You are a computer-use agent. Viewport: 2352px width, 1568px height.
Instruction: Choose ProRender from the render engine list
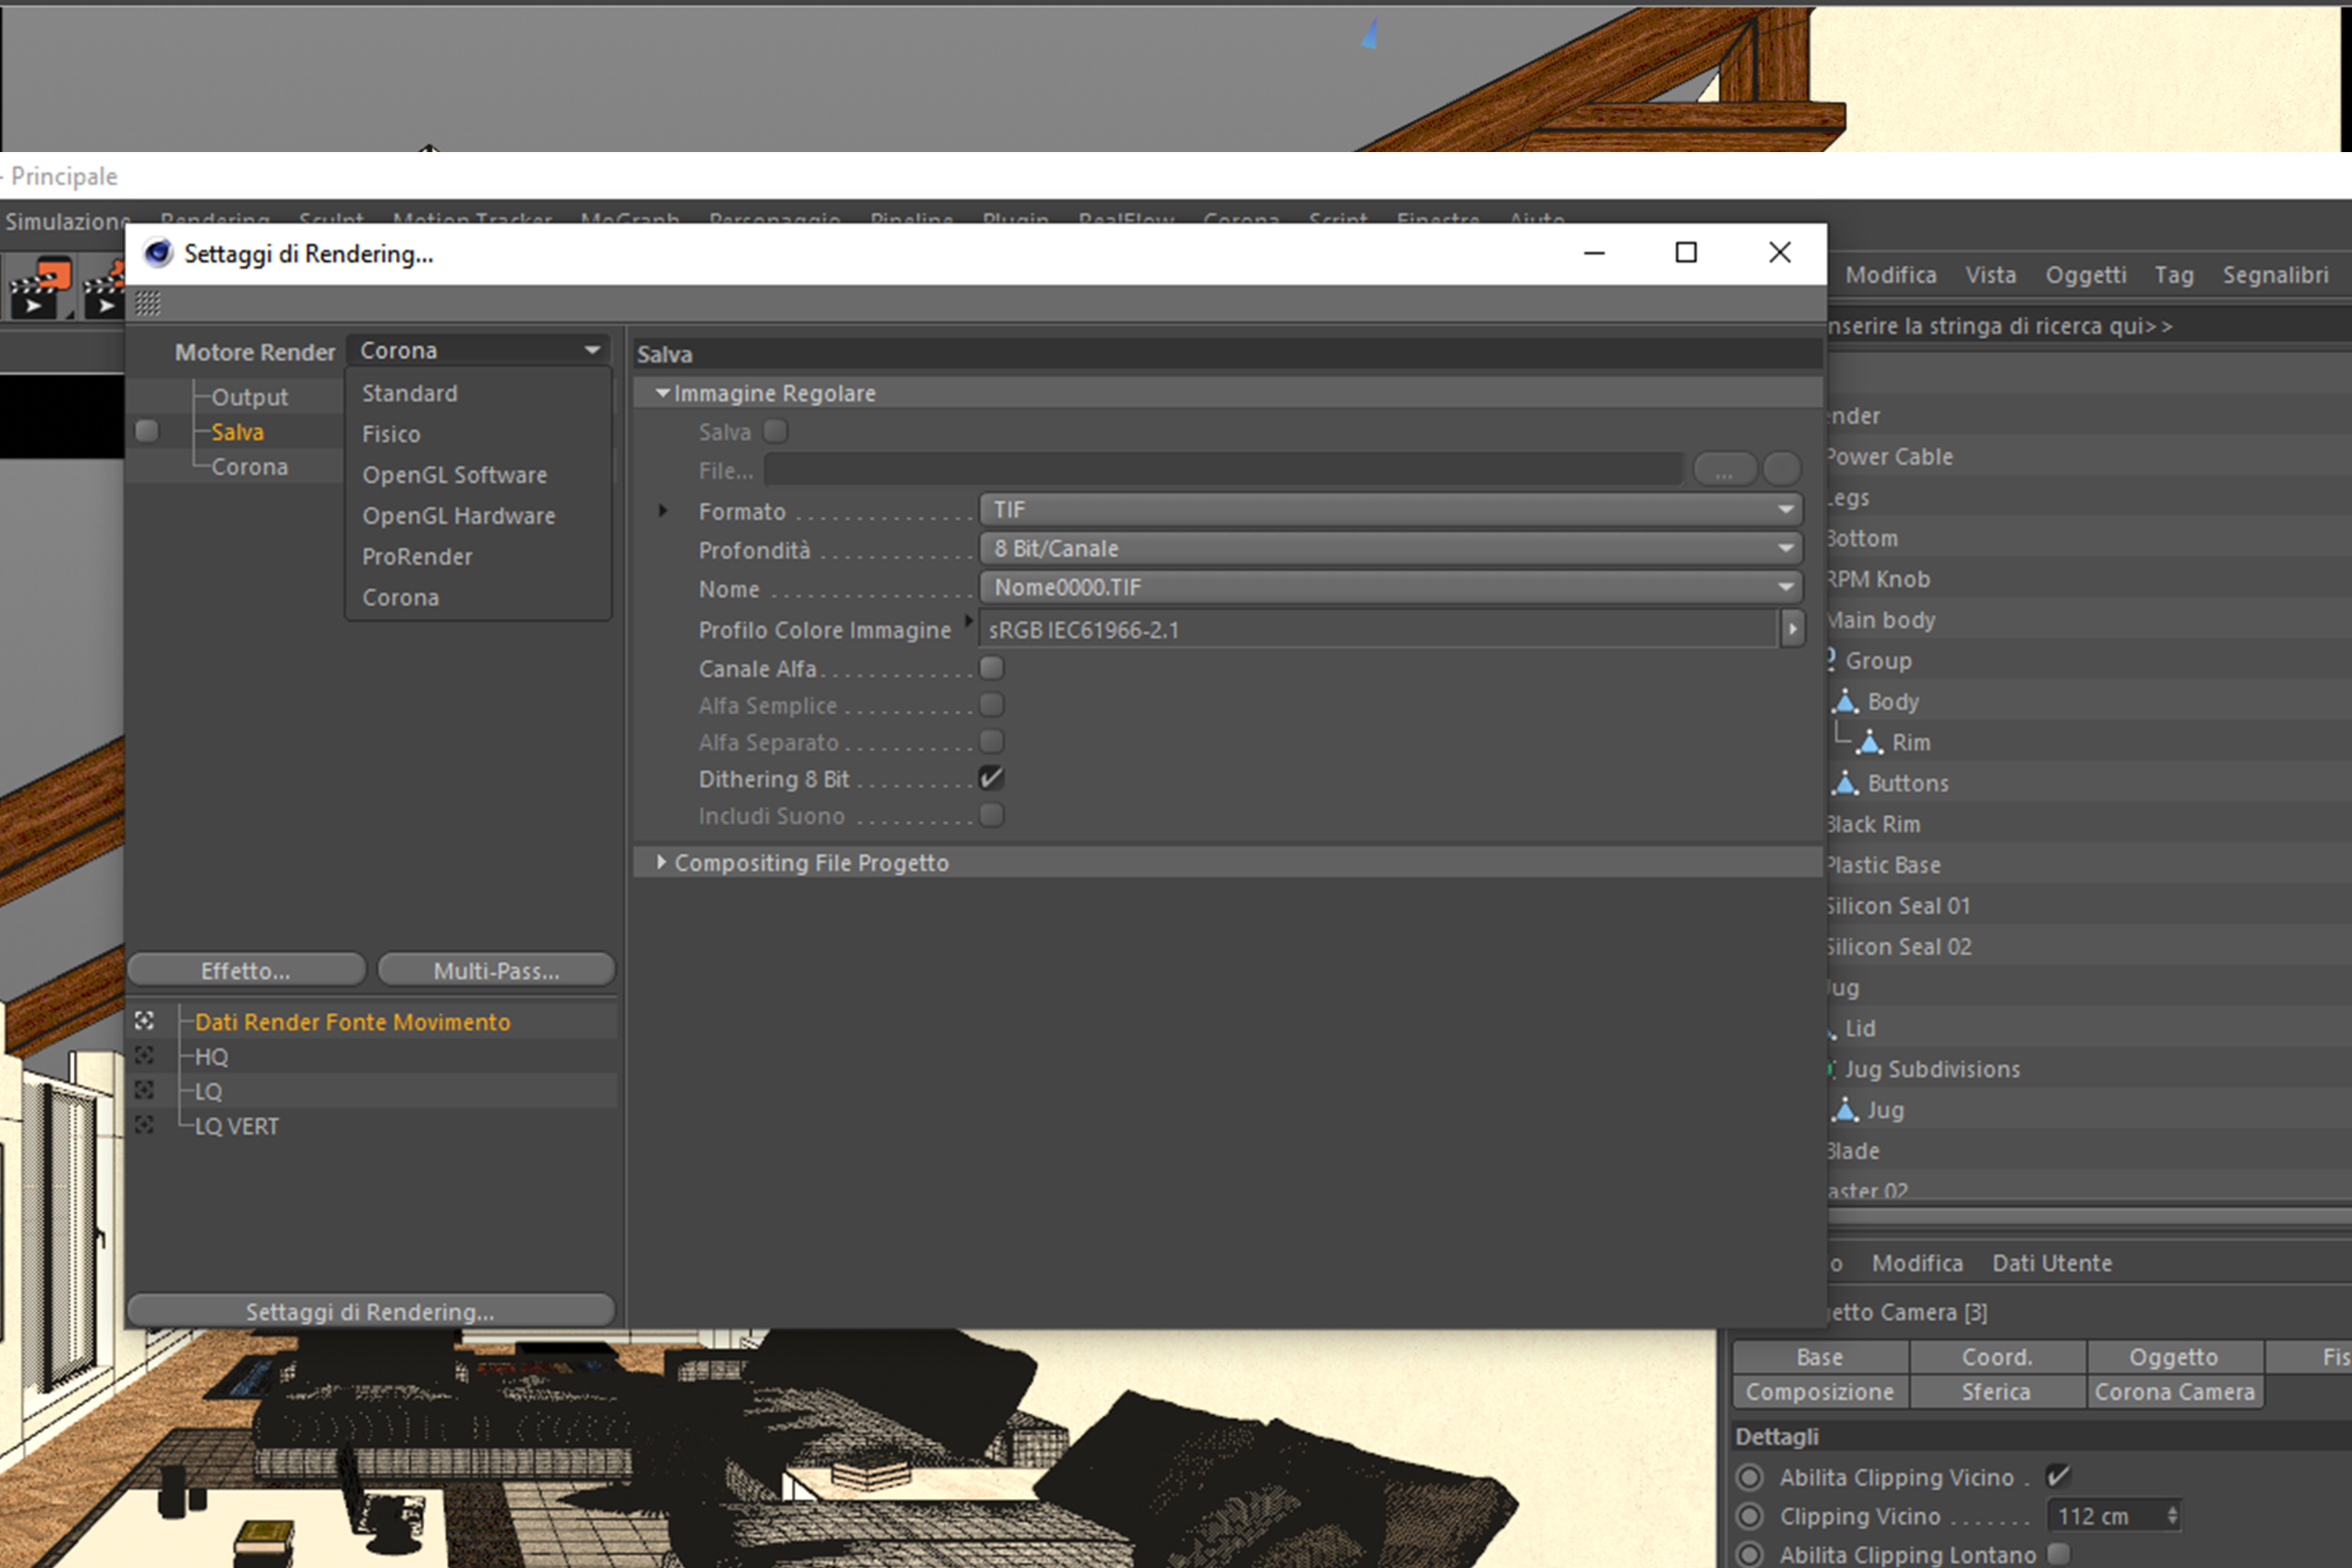coord(417,557)
